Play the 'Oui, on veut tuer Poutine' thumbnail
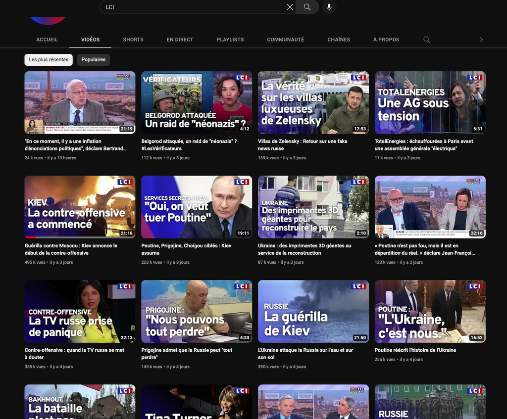Image resolution: width=507 pixels, height=419 pixels. pos(197,207)
